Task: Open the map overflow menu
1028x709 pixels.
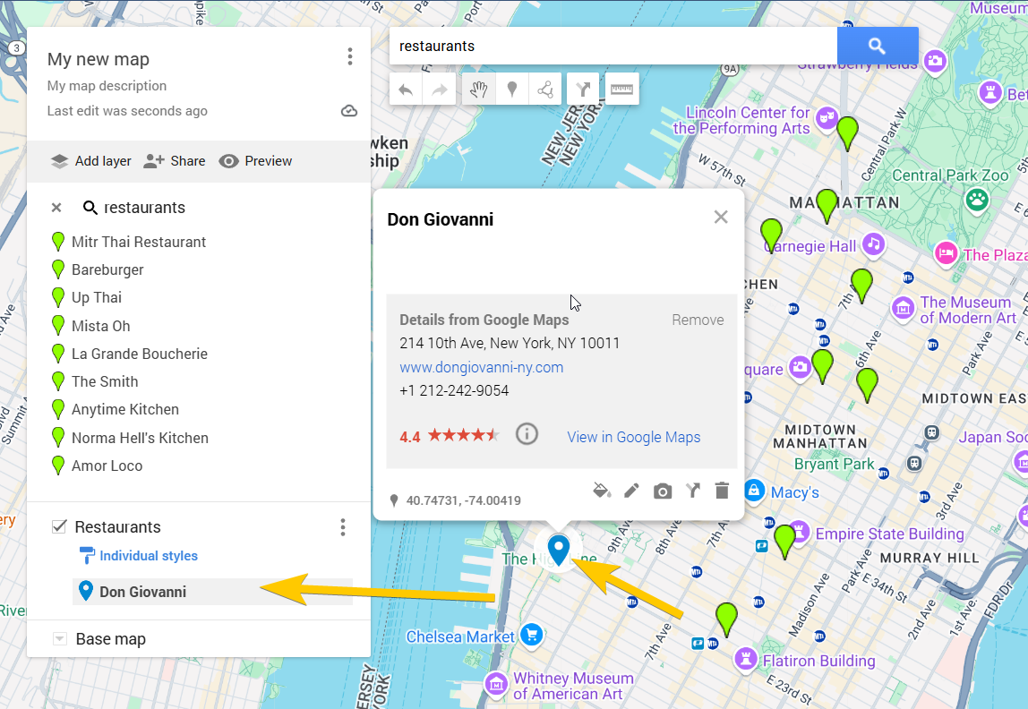Action: click(350, 56)
